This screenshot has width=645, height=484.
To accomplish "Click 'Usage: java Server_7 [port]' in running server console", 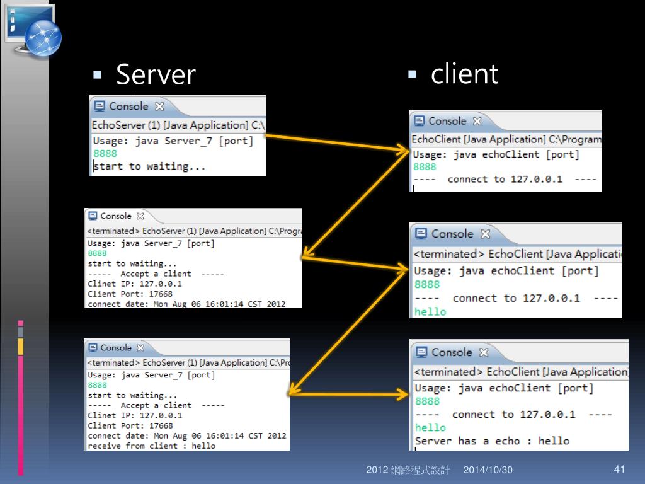I will (x=173, y=141).
